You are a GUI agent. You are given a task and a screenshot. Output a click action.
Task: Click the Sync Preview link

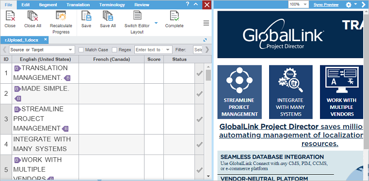[x=326, y=4]
